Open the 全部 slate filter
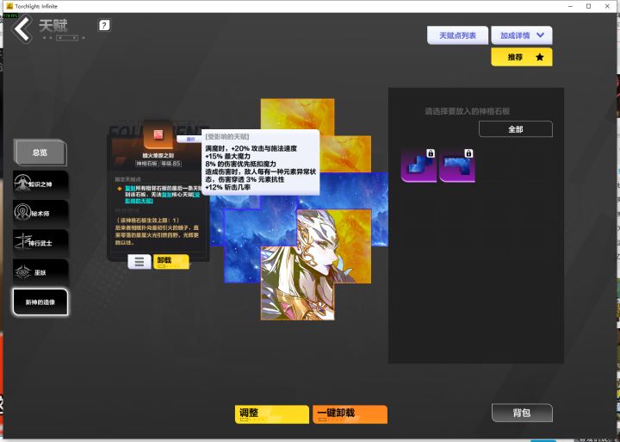Image resolution: width=620 pixels, height=442 pixels. point(515,129)
